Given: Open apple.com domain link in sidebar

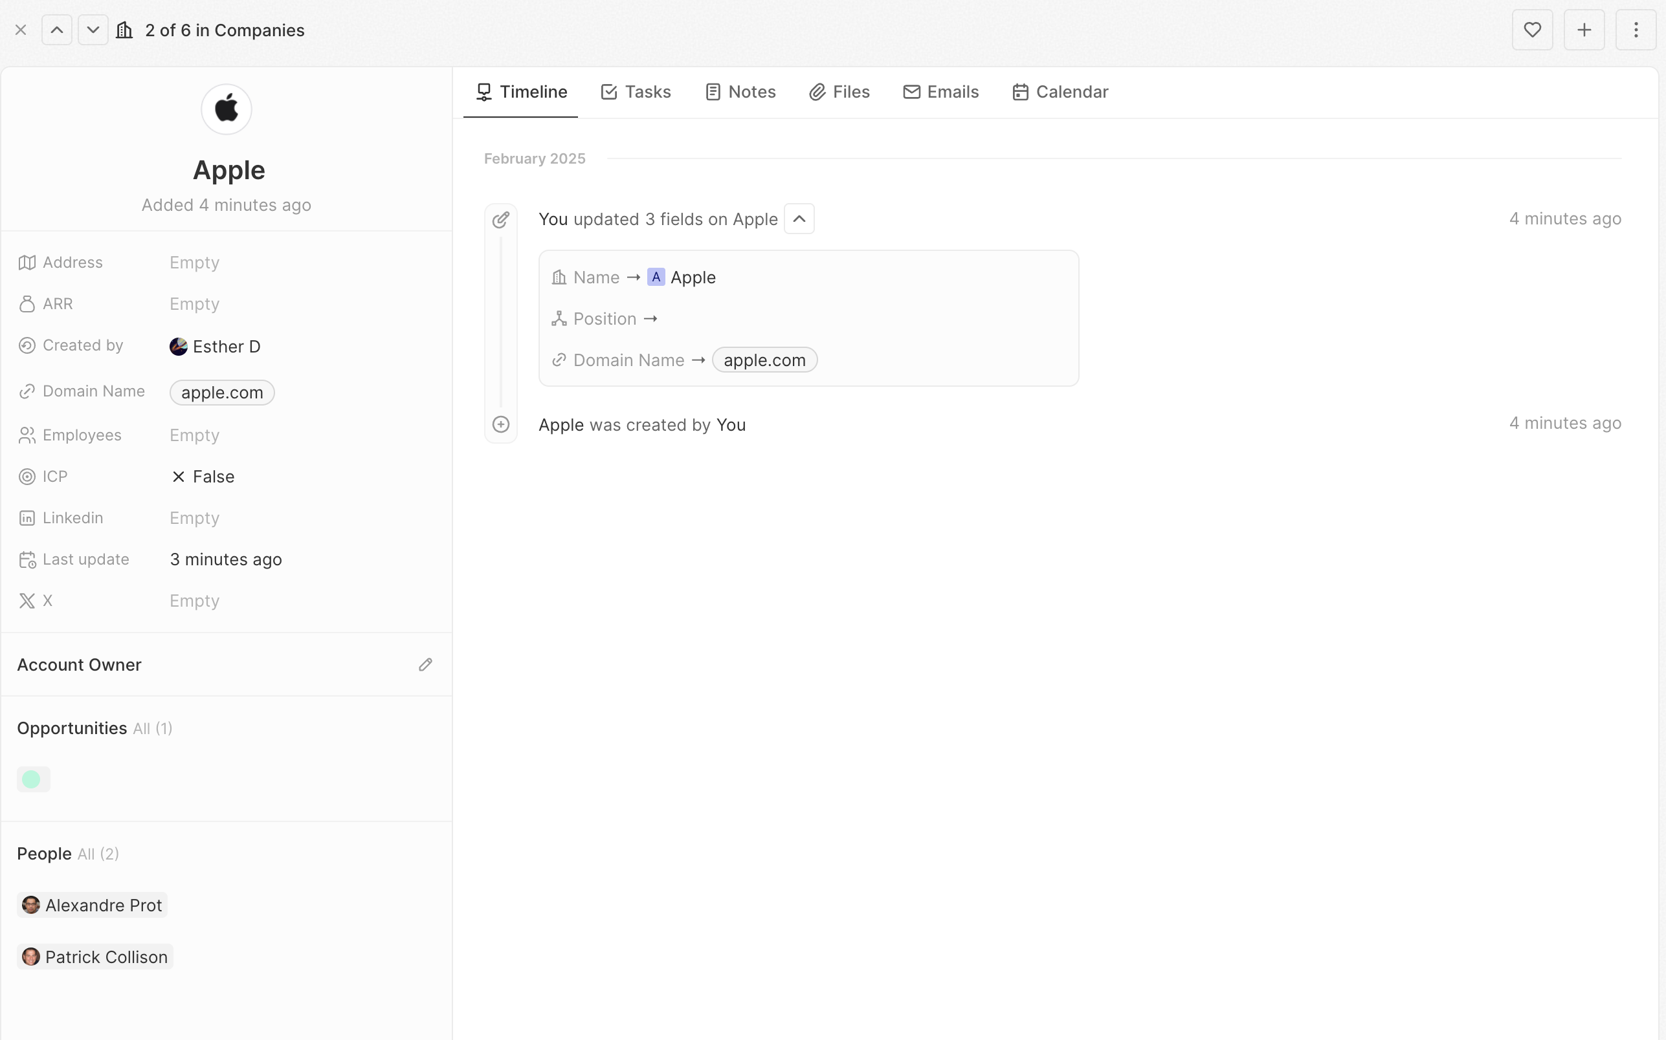Looking at the screenshot, I should pyautogui.click(x=222, y=393).
